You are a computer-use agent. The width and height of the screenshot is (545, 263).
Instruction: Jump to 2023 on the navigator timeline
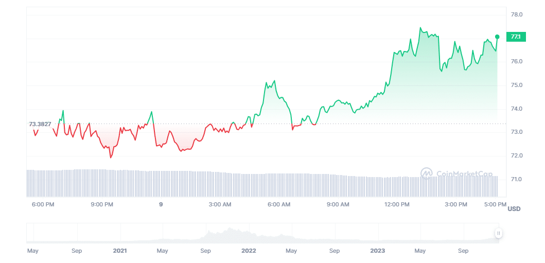[x=377, y=251]
